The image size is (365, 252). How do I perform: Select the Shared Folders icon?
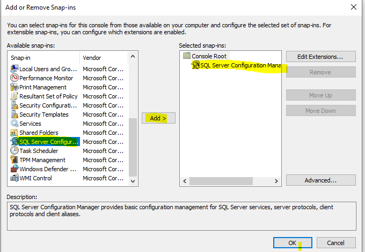coord(14,133)
